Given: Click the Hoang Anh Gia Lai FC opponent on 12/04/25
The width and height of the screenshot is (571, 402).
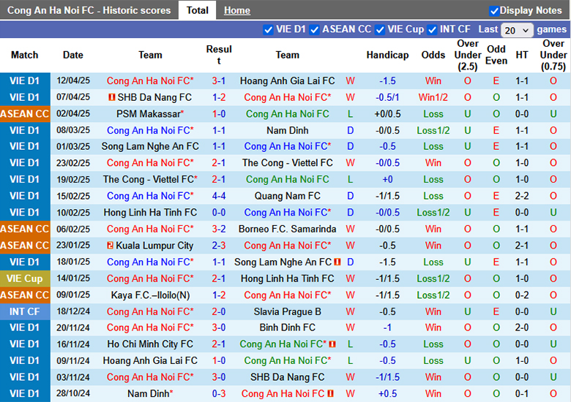Looking at the screenshot, I should point(287,80).
